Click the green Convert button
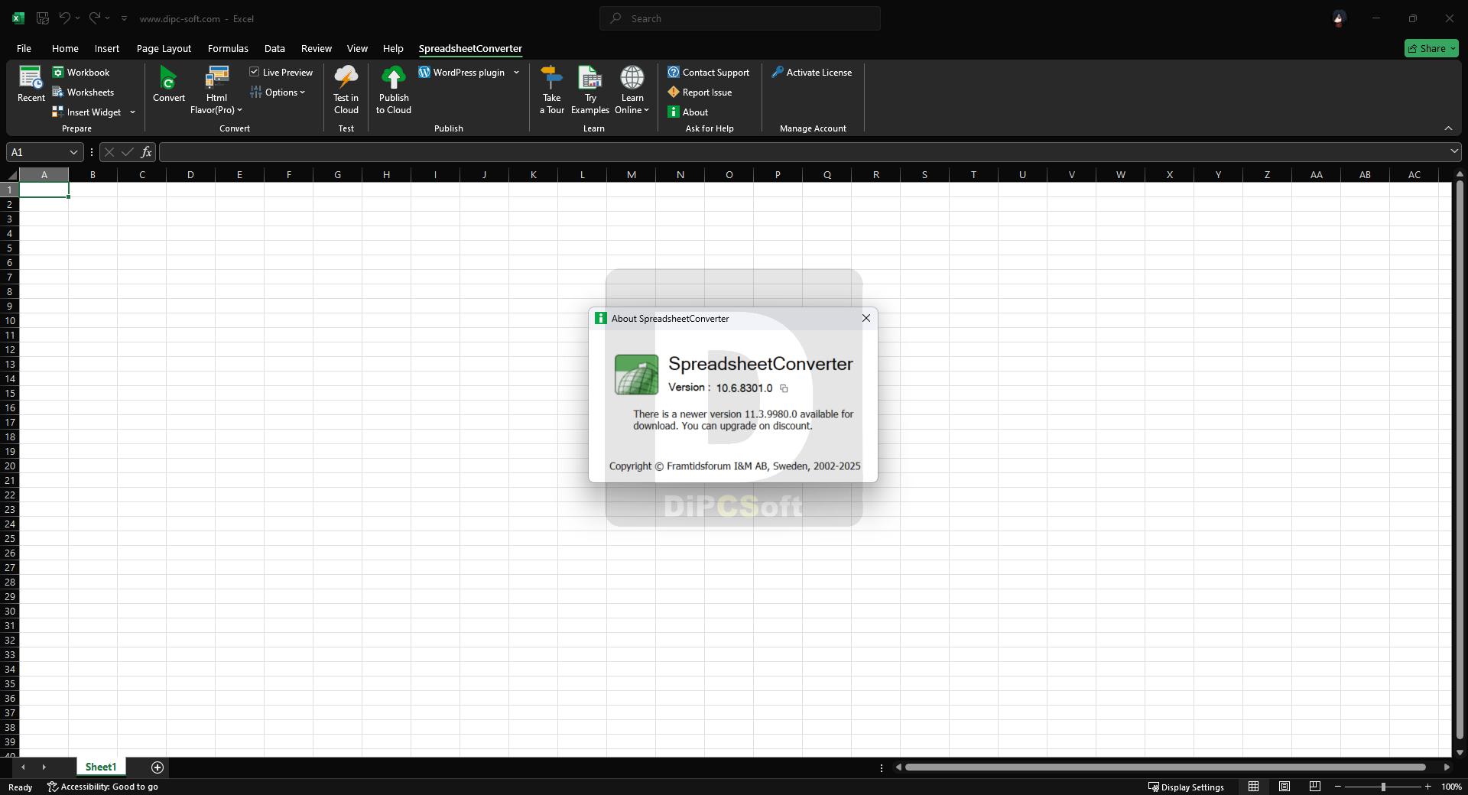The height and width of the screenshot is (795, 1468). [168, 84]
